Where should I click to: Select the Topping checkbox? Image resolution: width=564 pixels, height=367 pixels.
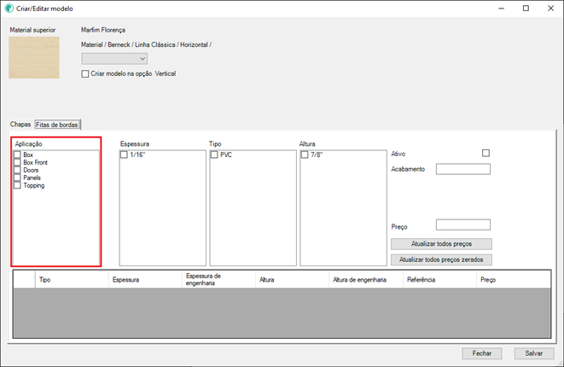click(17, 185)
